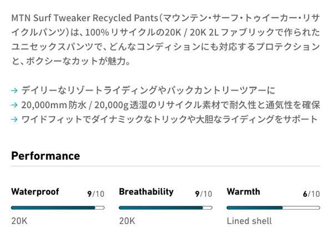
Task: Click the arrow icon before the 20,000mm bullet
Action: [x=15, y=105]
